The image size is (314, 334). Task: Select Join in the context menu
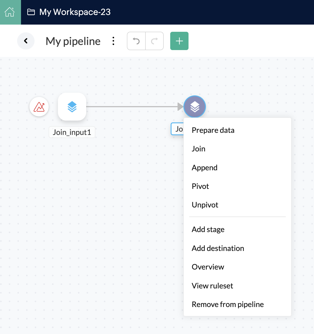point(198,149)
